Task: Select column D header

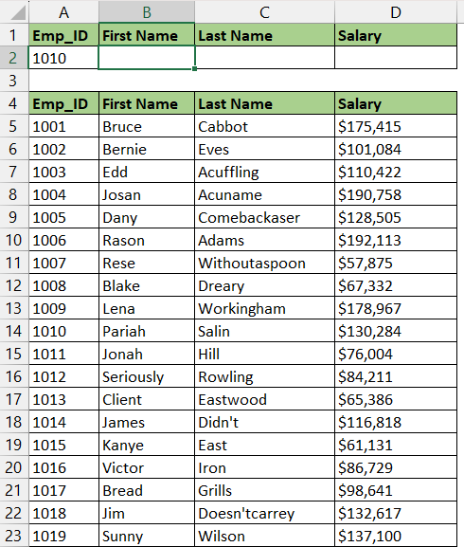Action: (x=396, y=12)
